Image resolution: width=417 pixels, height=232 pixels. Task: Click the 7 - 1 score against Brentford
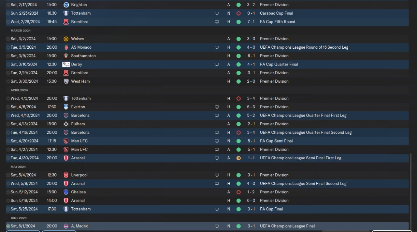pyautogui.click(x=251, y=22)
